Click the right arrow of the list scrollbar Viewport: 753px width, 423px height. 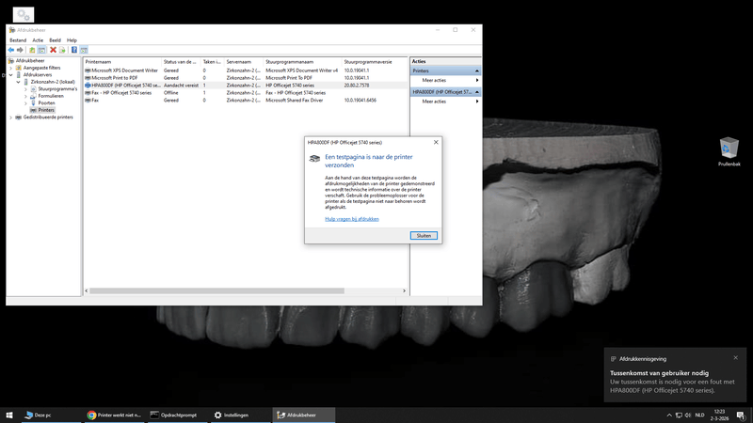[x=404, y=290]
